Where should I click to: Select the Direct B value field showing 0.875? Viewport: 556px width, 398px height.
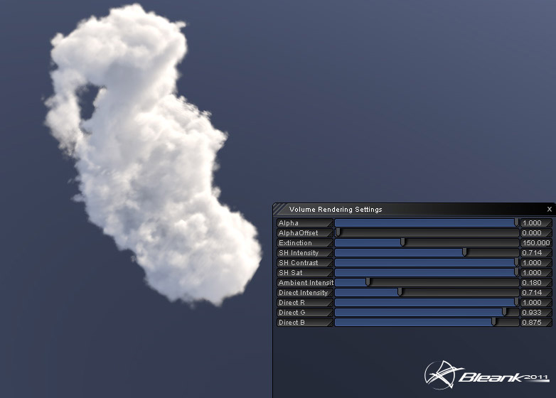536,322
